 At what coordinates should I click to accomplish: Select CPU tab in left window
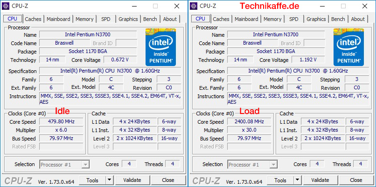(x=13, y=19)
